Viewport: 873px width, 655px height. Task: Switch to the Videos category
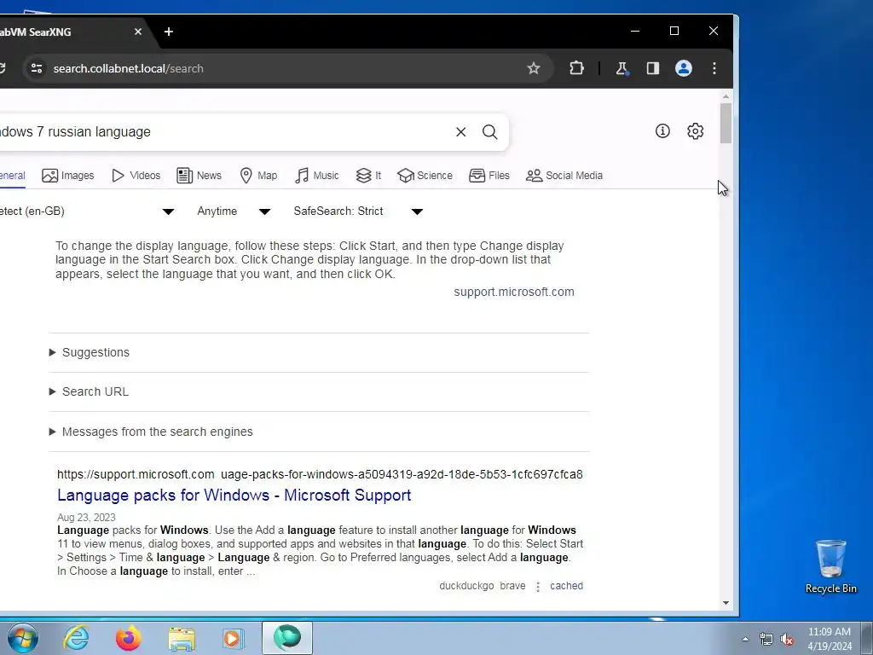(136, 176)
